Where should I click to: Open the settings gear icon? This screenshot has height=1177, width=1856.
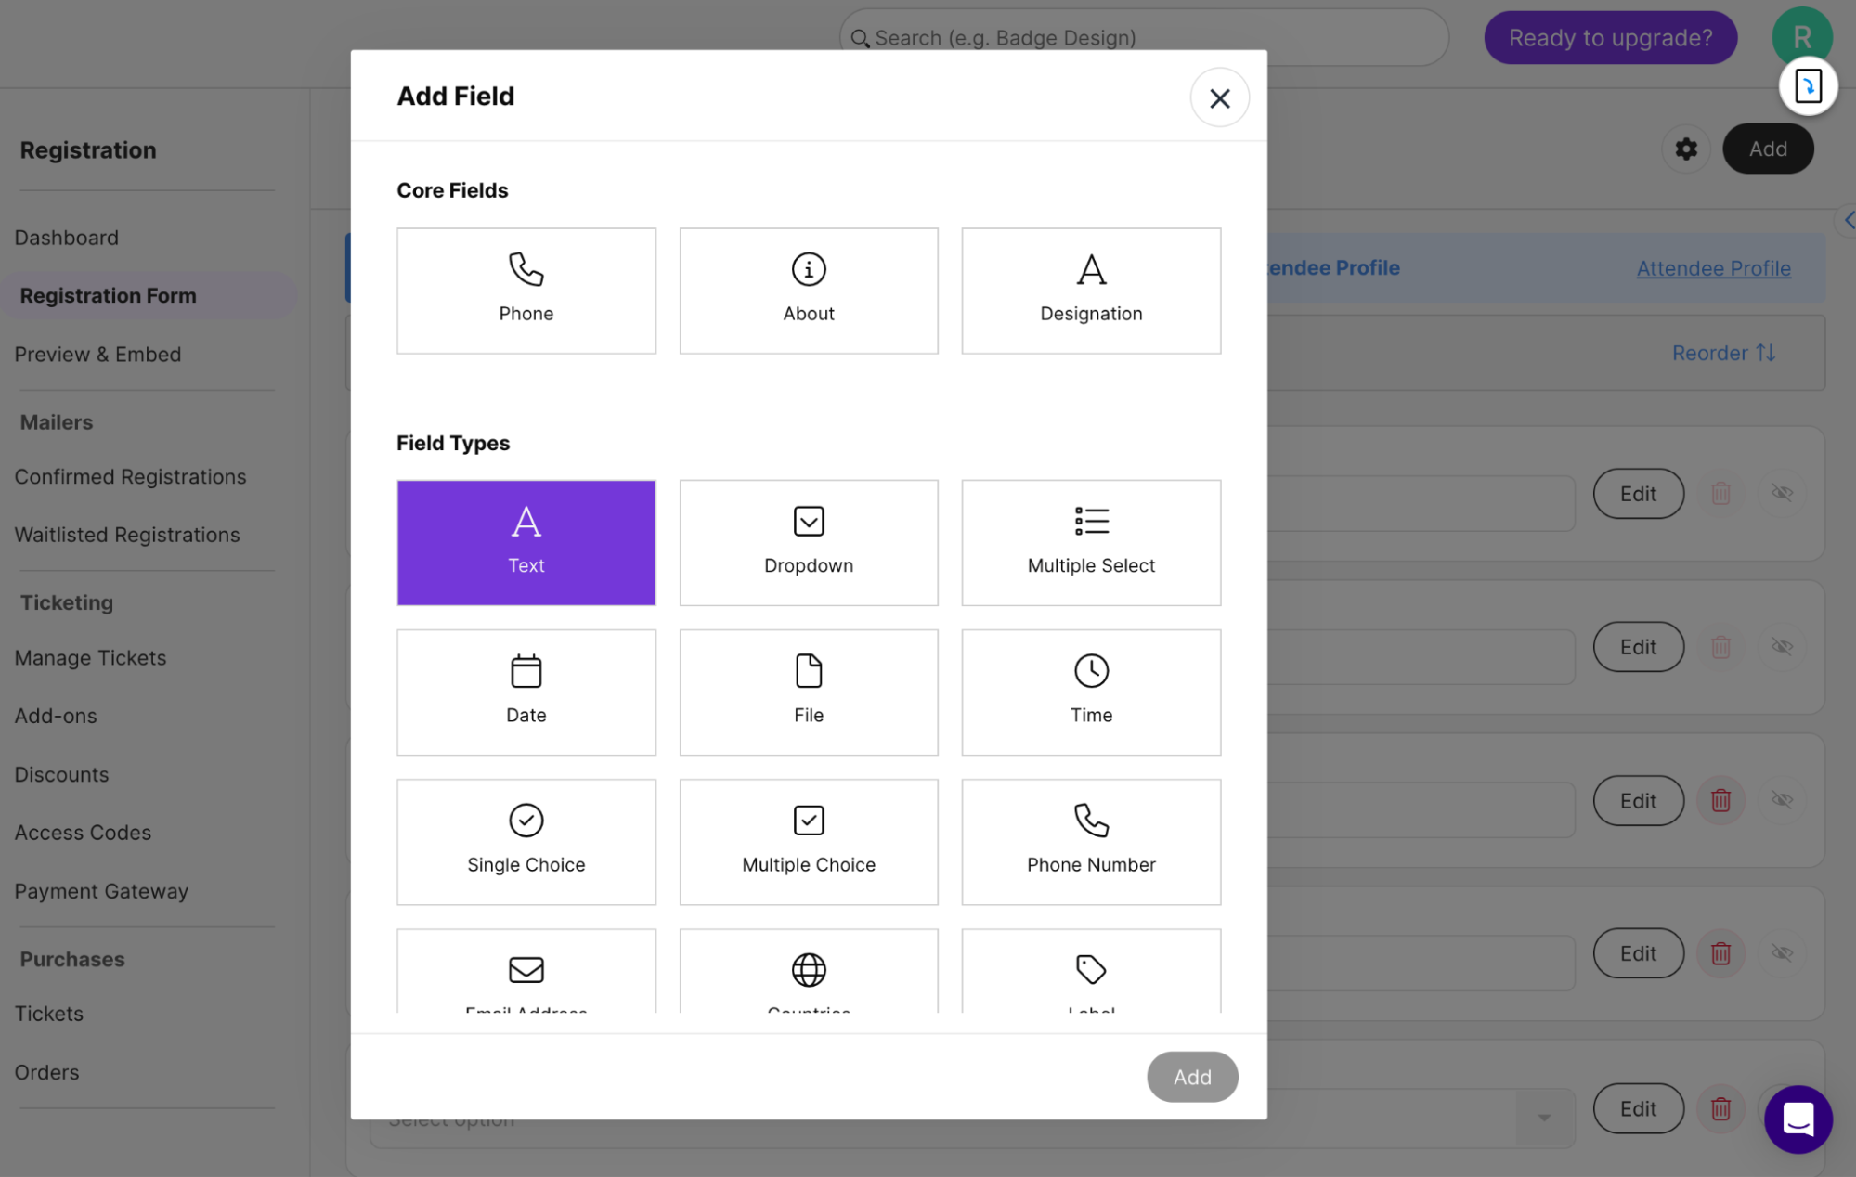pyautogui.click(x=1686, y=149)
